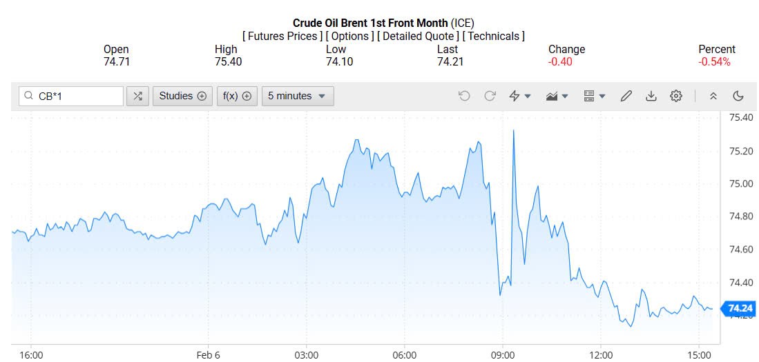The height and width of the screenshot is (362, 759).
Task: Open the chart layout template dropdown
Action: point(594,96)
